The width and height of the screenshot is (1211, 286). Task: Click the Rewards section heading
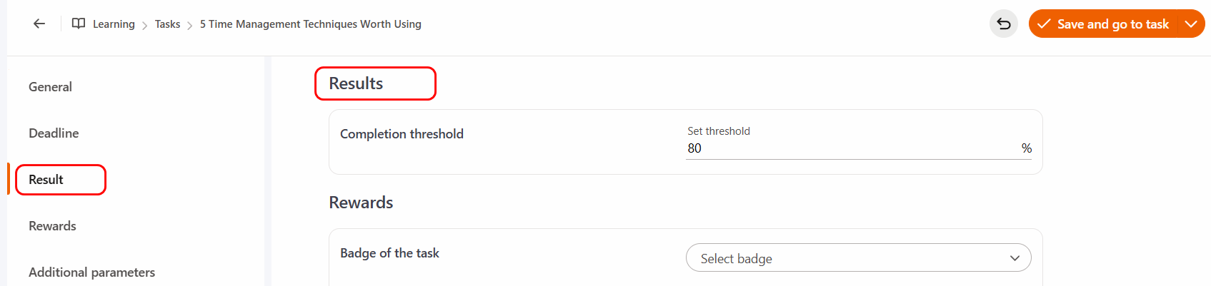361,203
